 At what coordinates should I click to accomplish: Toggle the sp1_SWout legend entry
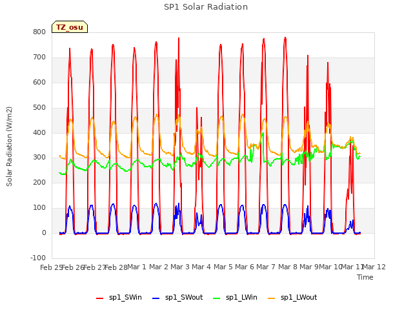[177, 297]
